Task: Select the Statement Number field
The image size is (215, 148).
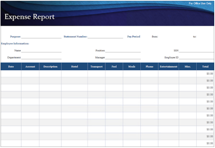Action: (x=105, y=37)
